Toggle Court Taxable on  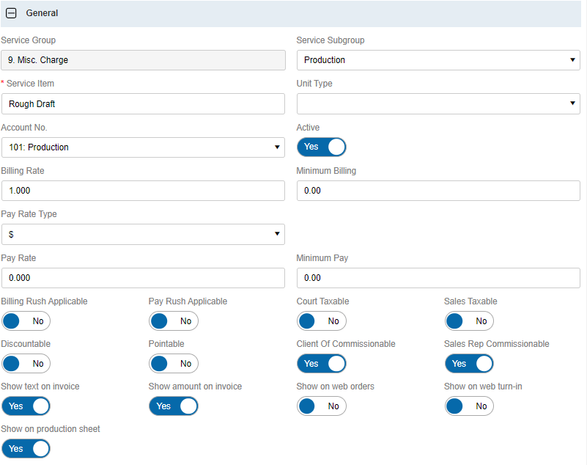(x=321, y=321)
